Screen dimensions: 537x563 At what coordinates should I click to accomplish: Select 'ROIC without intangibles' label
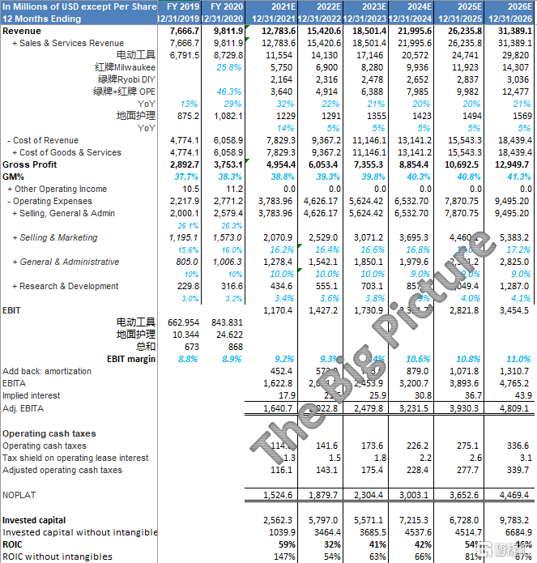click(57, 557)
